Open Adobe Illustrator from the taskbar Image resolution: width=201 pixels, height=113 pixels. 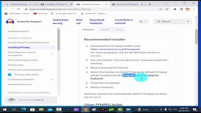(x=103, y=109)
